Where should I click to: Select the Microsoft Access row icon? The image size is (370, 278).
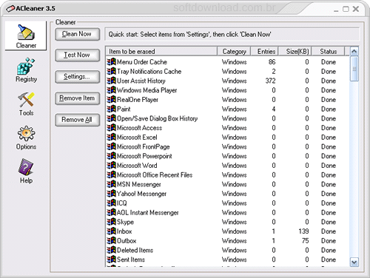click(x=111, y=127)
